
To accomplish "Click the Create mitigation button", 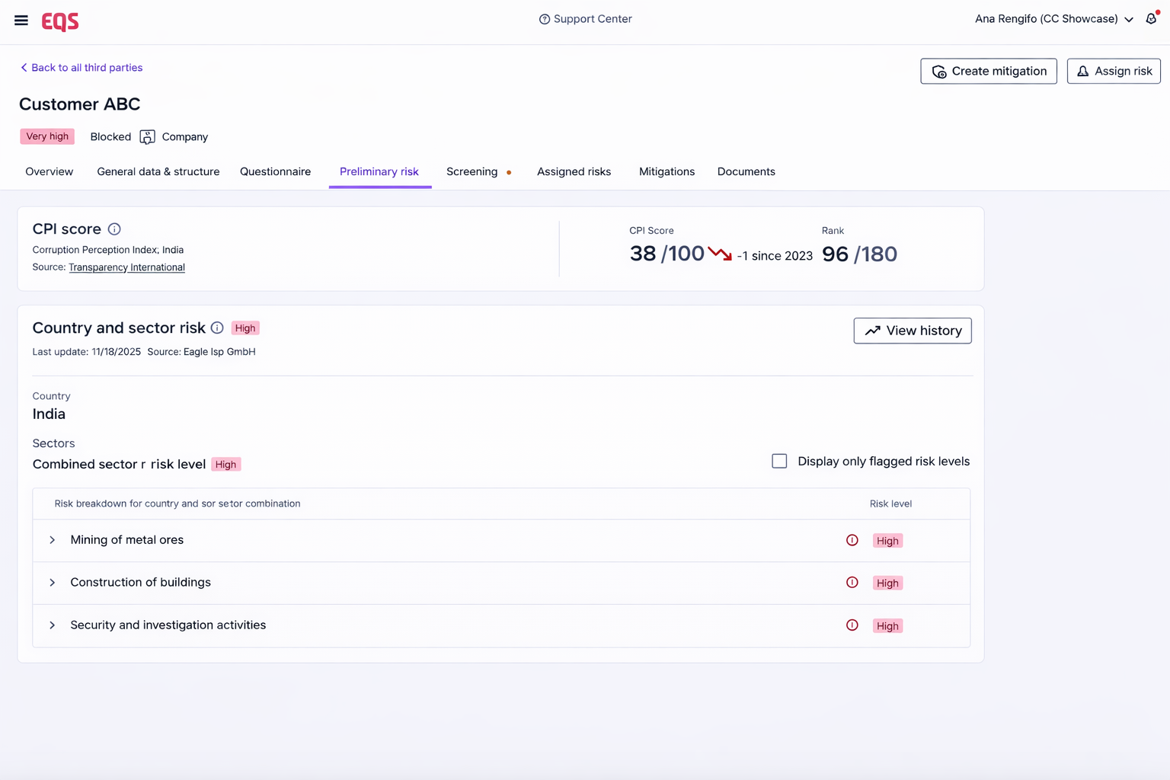I will tap(988, 72).
